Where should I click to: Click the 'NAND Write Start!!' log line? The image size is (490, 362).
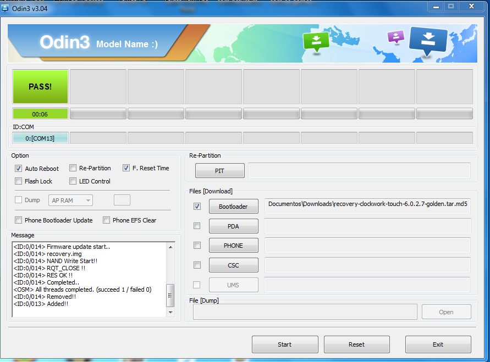pyautogui.click(x=56, y=261)
